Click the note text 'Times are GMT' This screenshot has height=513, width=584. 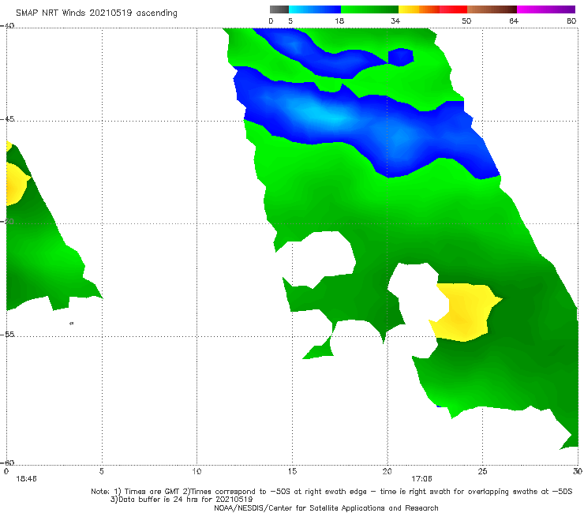coord(152,492)
